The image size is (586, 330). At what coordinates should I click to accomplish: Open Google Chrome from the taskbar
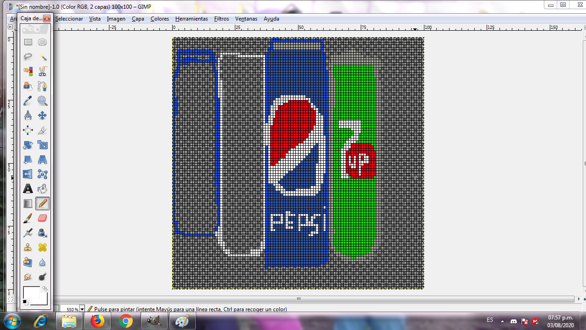pos(126,321)
